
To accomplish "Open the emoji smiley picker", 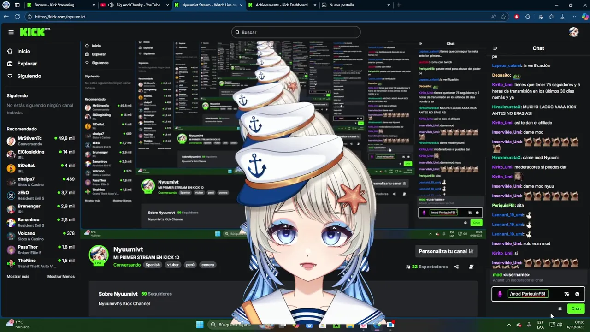I will pos(577,294).
